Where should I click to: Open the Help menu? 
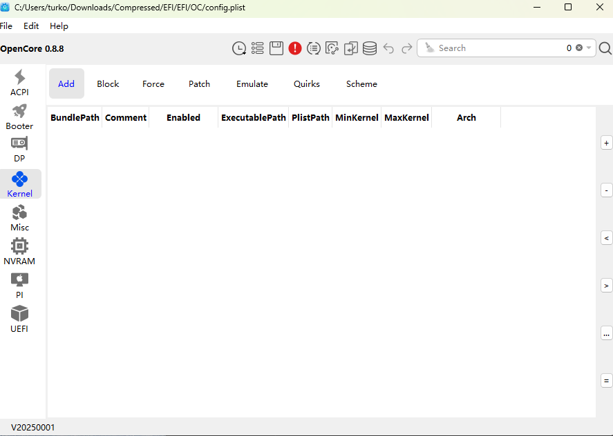pyautogui.click(x=59, y=26)
